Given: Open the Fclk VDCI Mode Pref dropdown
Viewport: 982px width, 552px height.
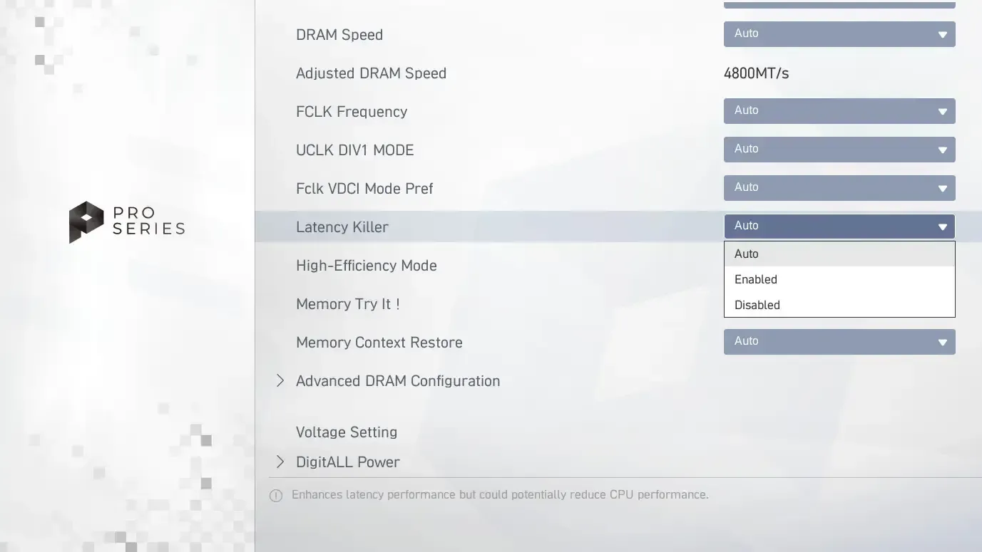Looking at the screenshot, I should tap(839, 188).
